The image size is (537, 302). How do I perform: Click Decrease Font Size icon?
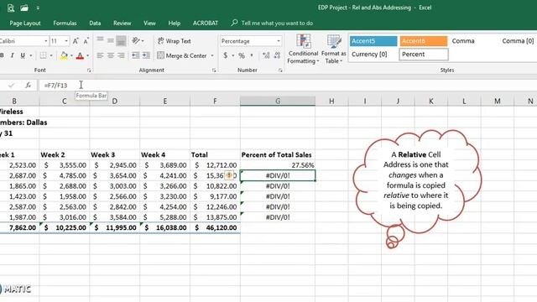[86, 41]
